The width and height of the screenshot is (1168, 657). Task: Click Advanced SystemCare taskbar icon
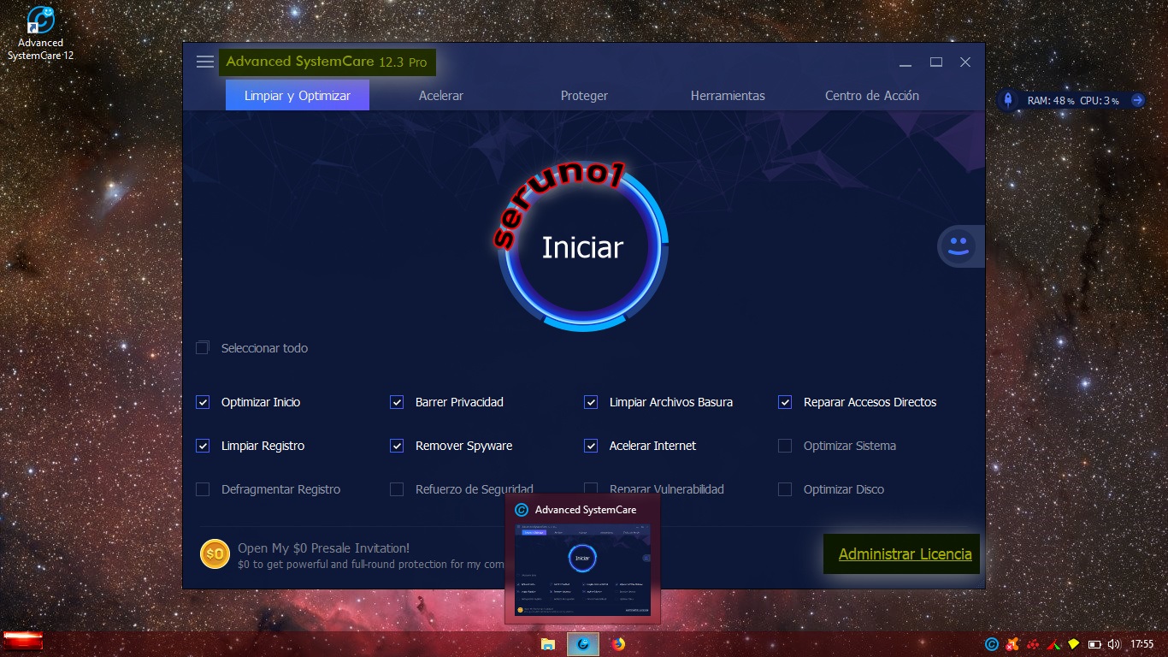pyautogui.click(x=583, y=644)
